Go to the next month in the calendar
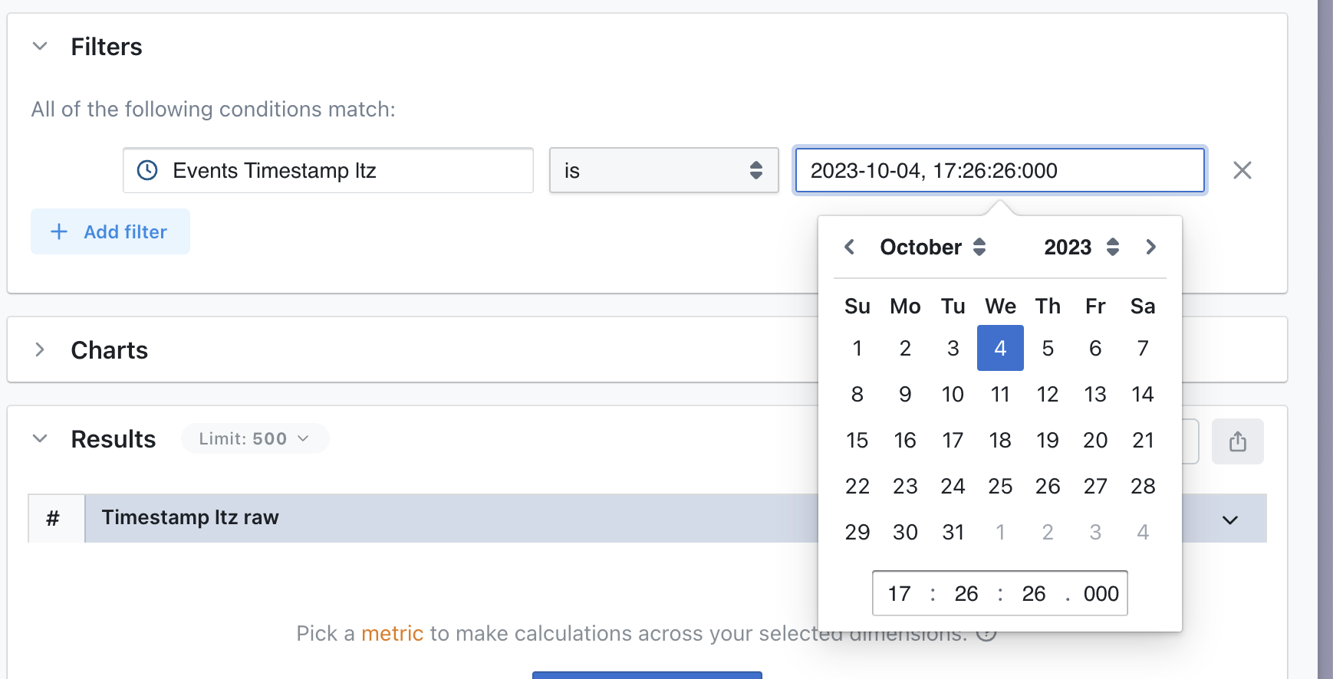 point(1150,247)
